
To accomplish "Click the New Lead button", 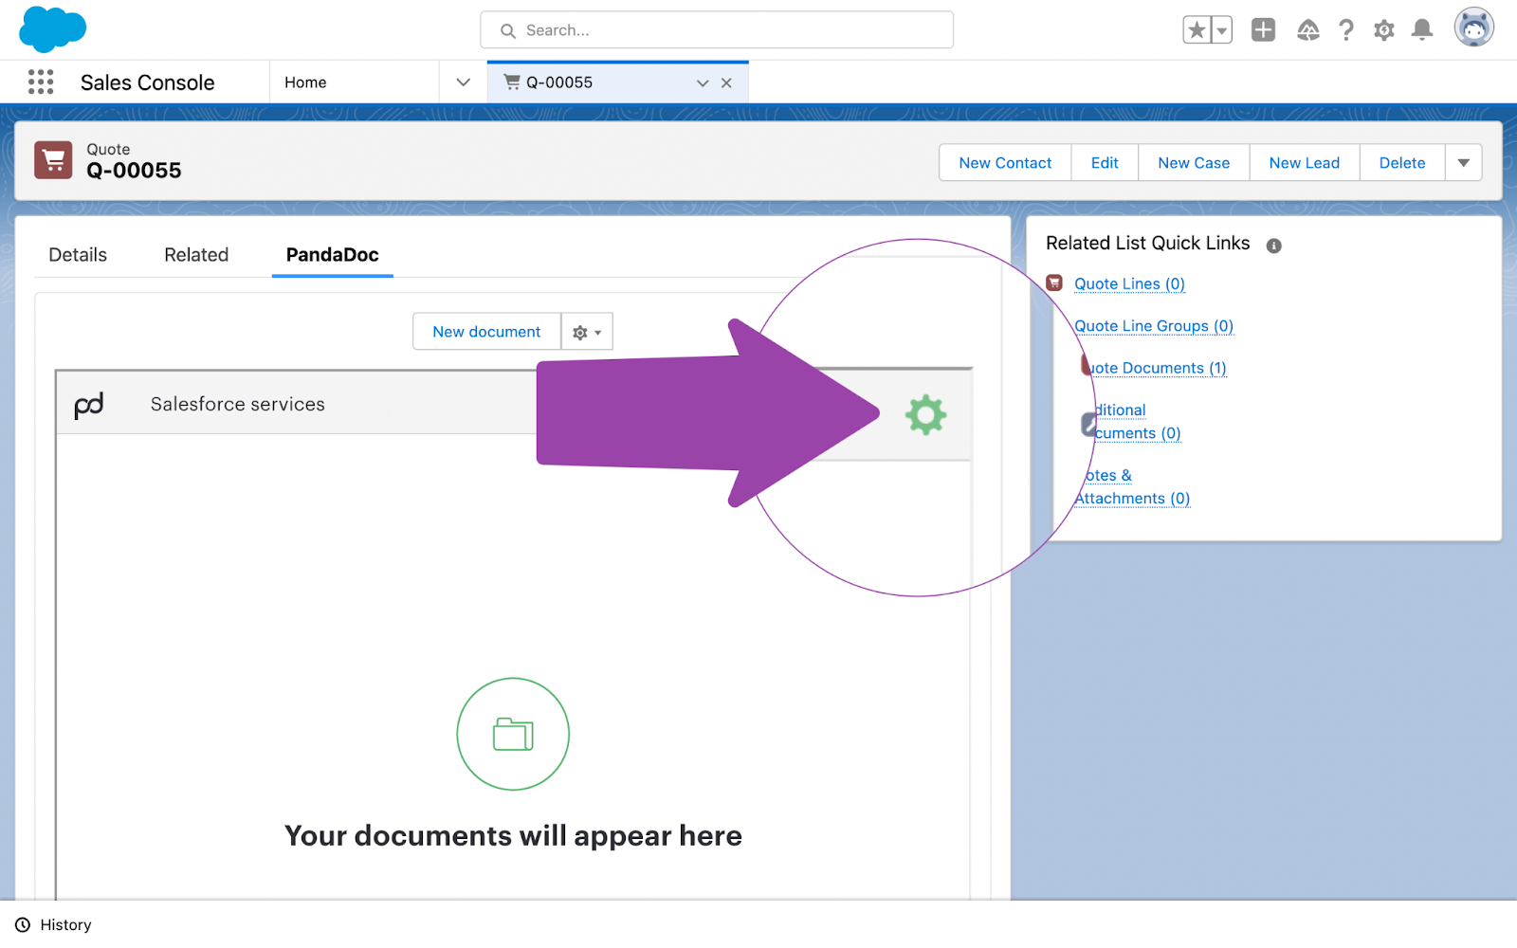I will [x=1305, y=163].
